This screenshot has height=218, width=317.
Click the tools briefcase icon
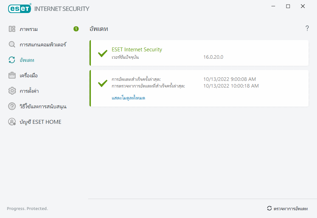coord(12,76)
